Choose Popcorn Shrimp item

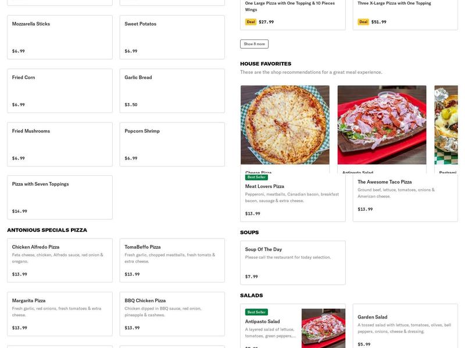point(172,144)
